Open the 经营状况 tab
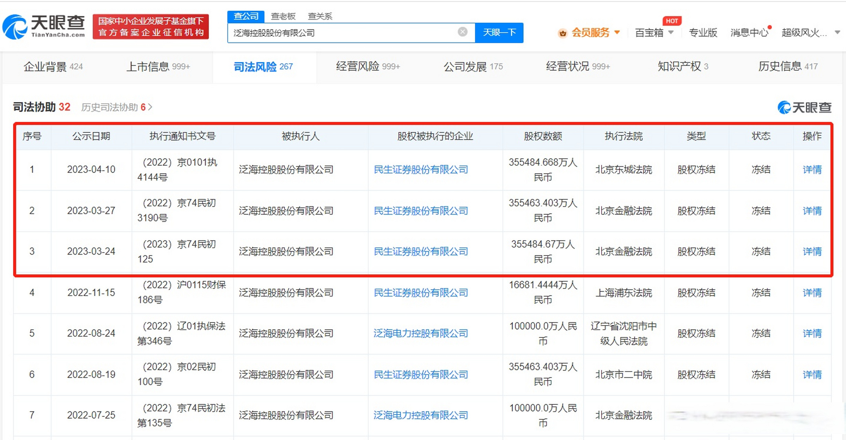This screenshot has width=846, height=440. pyautogui.click(x=578, y=66)
